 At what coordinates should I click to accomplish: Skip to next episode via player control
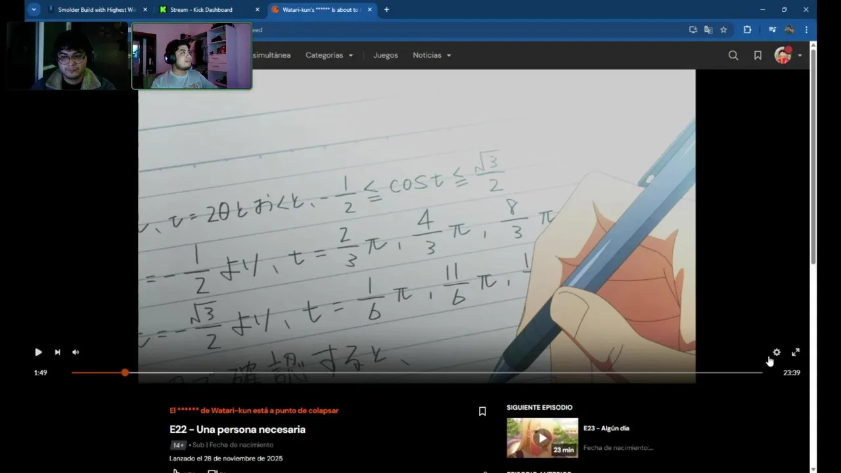click(x=57, y=352)
